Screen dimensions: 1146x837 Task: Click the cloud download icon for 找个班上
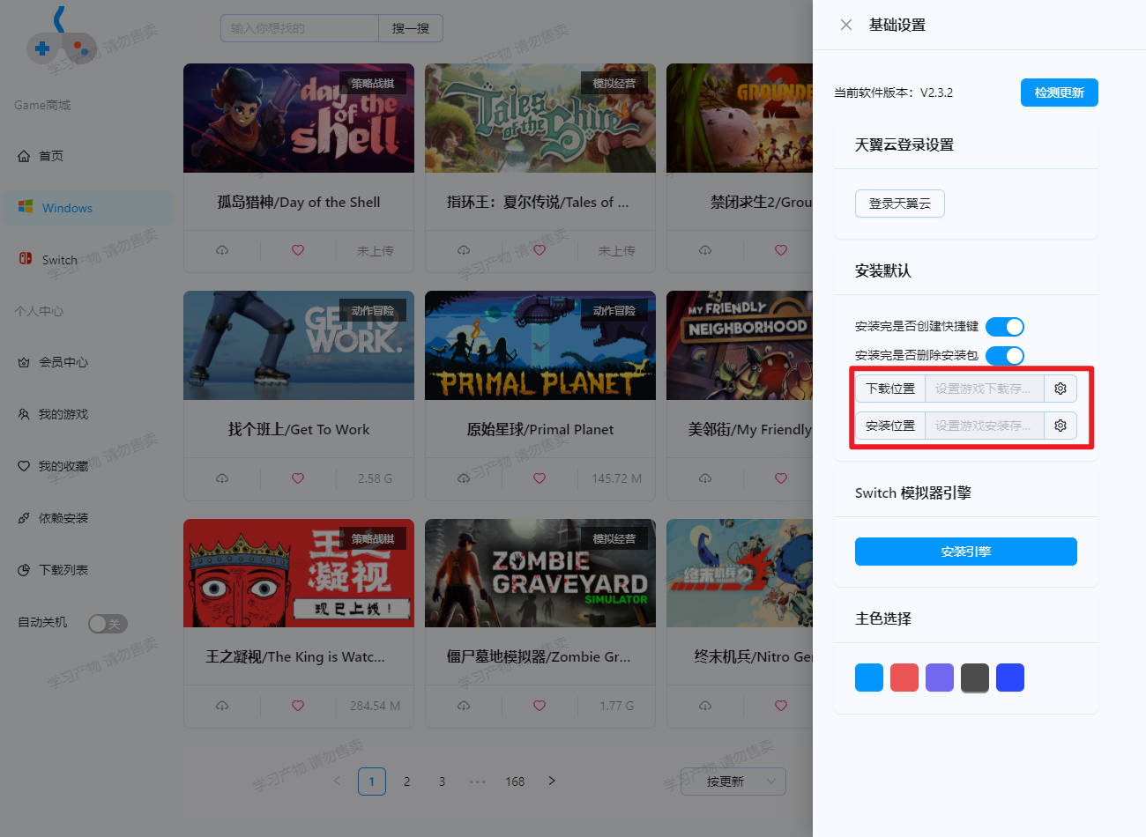click(222, 478)
